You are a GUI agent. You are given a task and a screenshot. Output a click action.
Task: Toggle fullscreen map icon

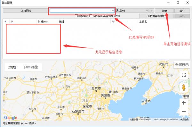click(x=184, y=75)
